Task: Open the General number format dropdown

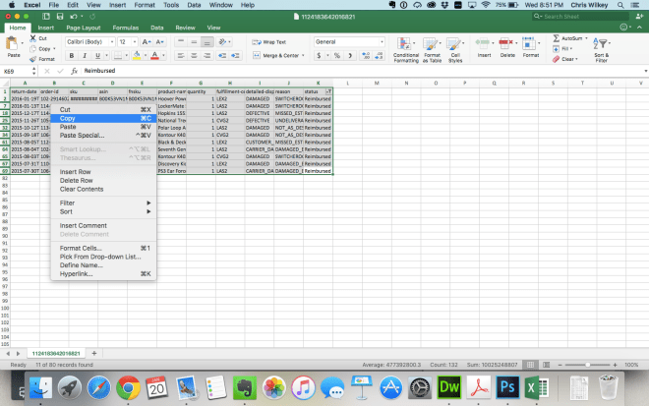Action: (346, 42)
